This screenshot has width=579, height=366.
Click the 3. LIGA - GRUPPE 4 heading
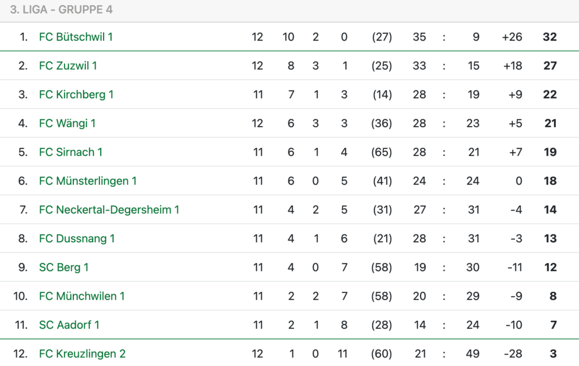click(61, 10)
